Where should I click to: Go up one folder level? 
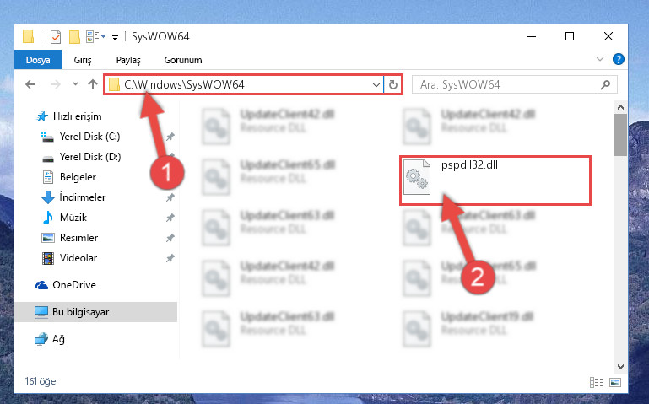(x=93, y=85)
